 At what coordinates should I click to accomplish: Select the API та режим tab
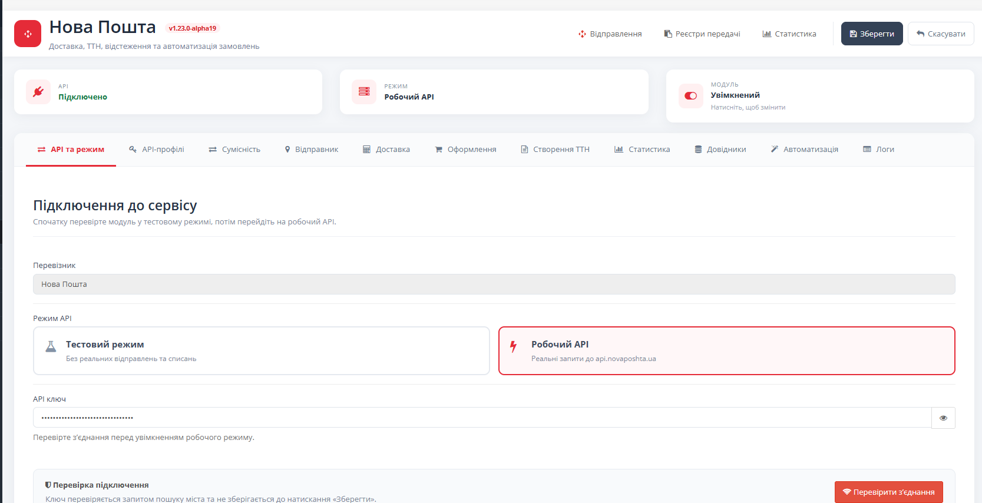(71, 150)
